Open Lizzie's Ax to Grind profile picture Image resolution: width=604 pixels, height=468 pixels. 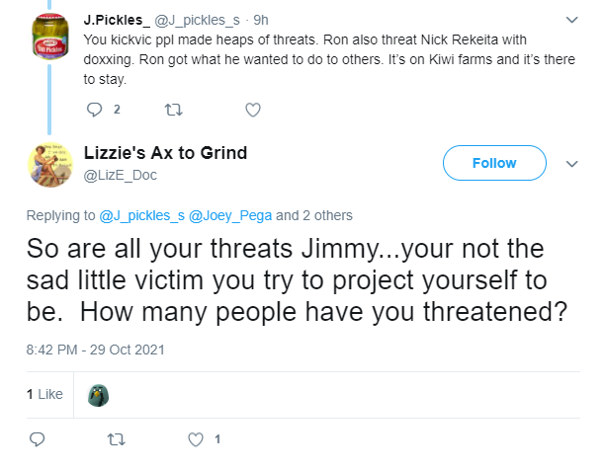click(x=50, y=165)
